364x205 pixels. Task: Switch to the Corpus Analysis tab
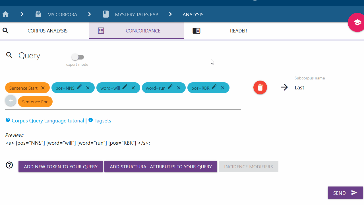pyautogui.click(x=47, y=31)
